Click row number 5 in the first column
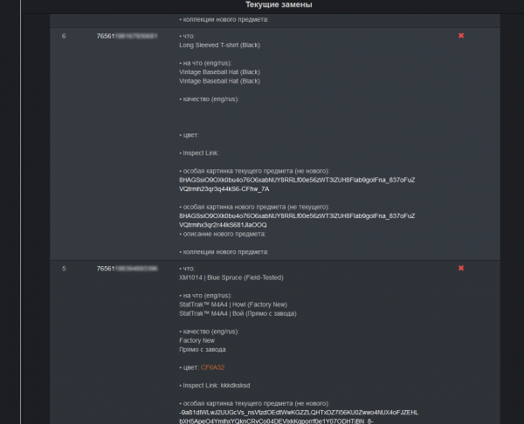Image resolution: width=524 pixels, height=424 pixels. click(x=64, y=268)
